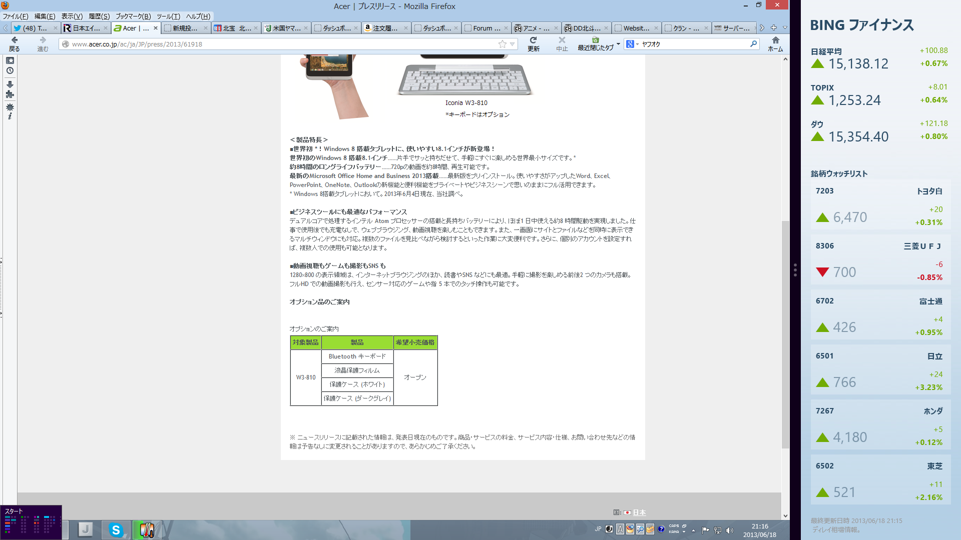Click the forward 進む arrow button
The image size is (961, 540).
tap(43, 44)
